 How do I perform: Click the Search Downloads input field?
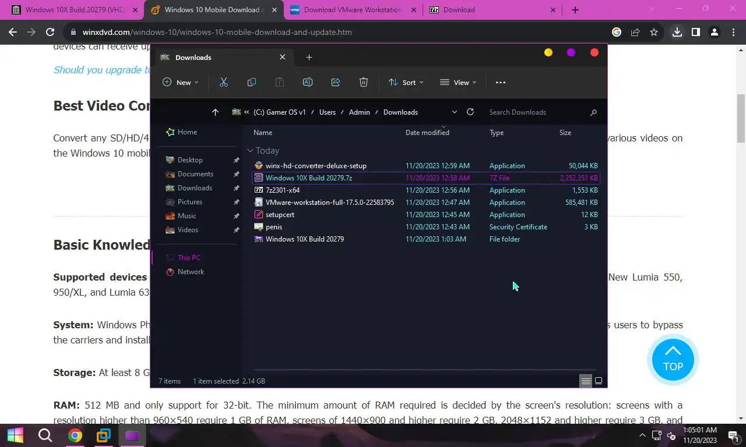pos(536,112)
